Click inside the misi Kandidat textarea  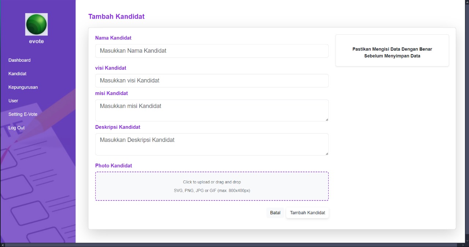(x=212, y=110)
